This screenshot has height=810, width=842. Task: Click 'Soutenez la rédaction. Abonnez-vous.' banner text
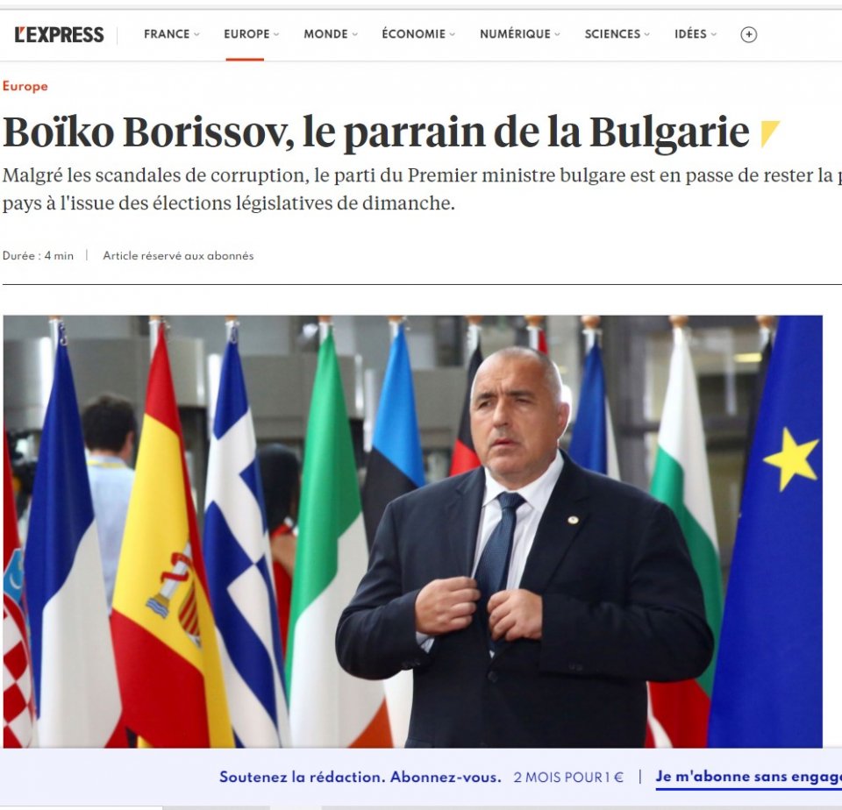click(360, 777)
